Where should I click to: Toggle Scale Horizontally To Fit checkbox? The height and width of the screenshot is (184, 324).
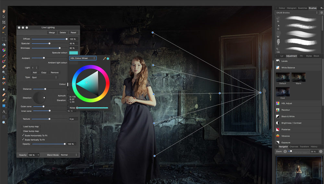23,135
